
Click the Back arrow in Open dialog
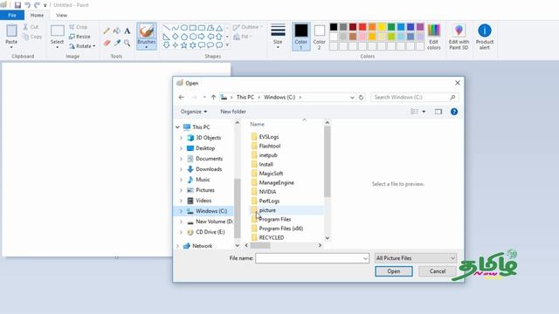coord(181,97)
